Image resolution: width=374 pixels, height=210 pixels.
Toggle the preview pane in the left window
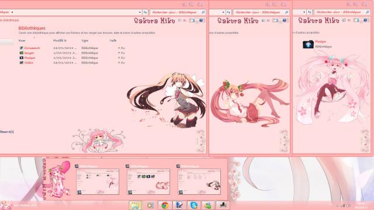pyautogui.click(x=192, y=21)
